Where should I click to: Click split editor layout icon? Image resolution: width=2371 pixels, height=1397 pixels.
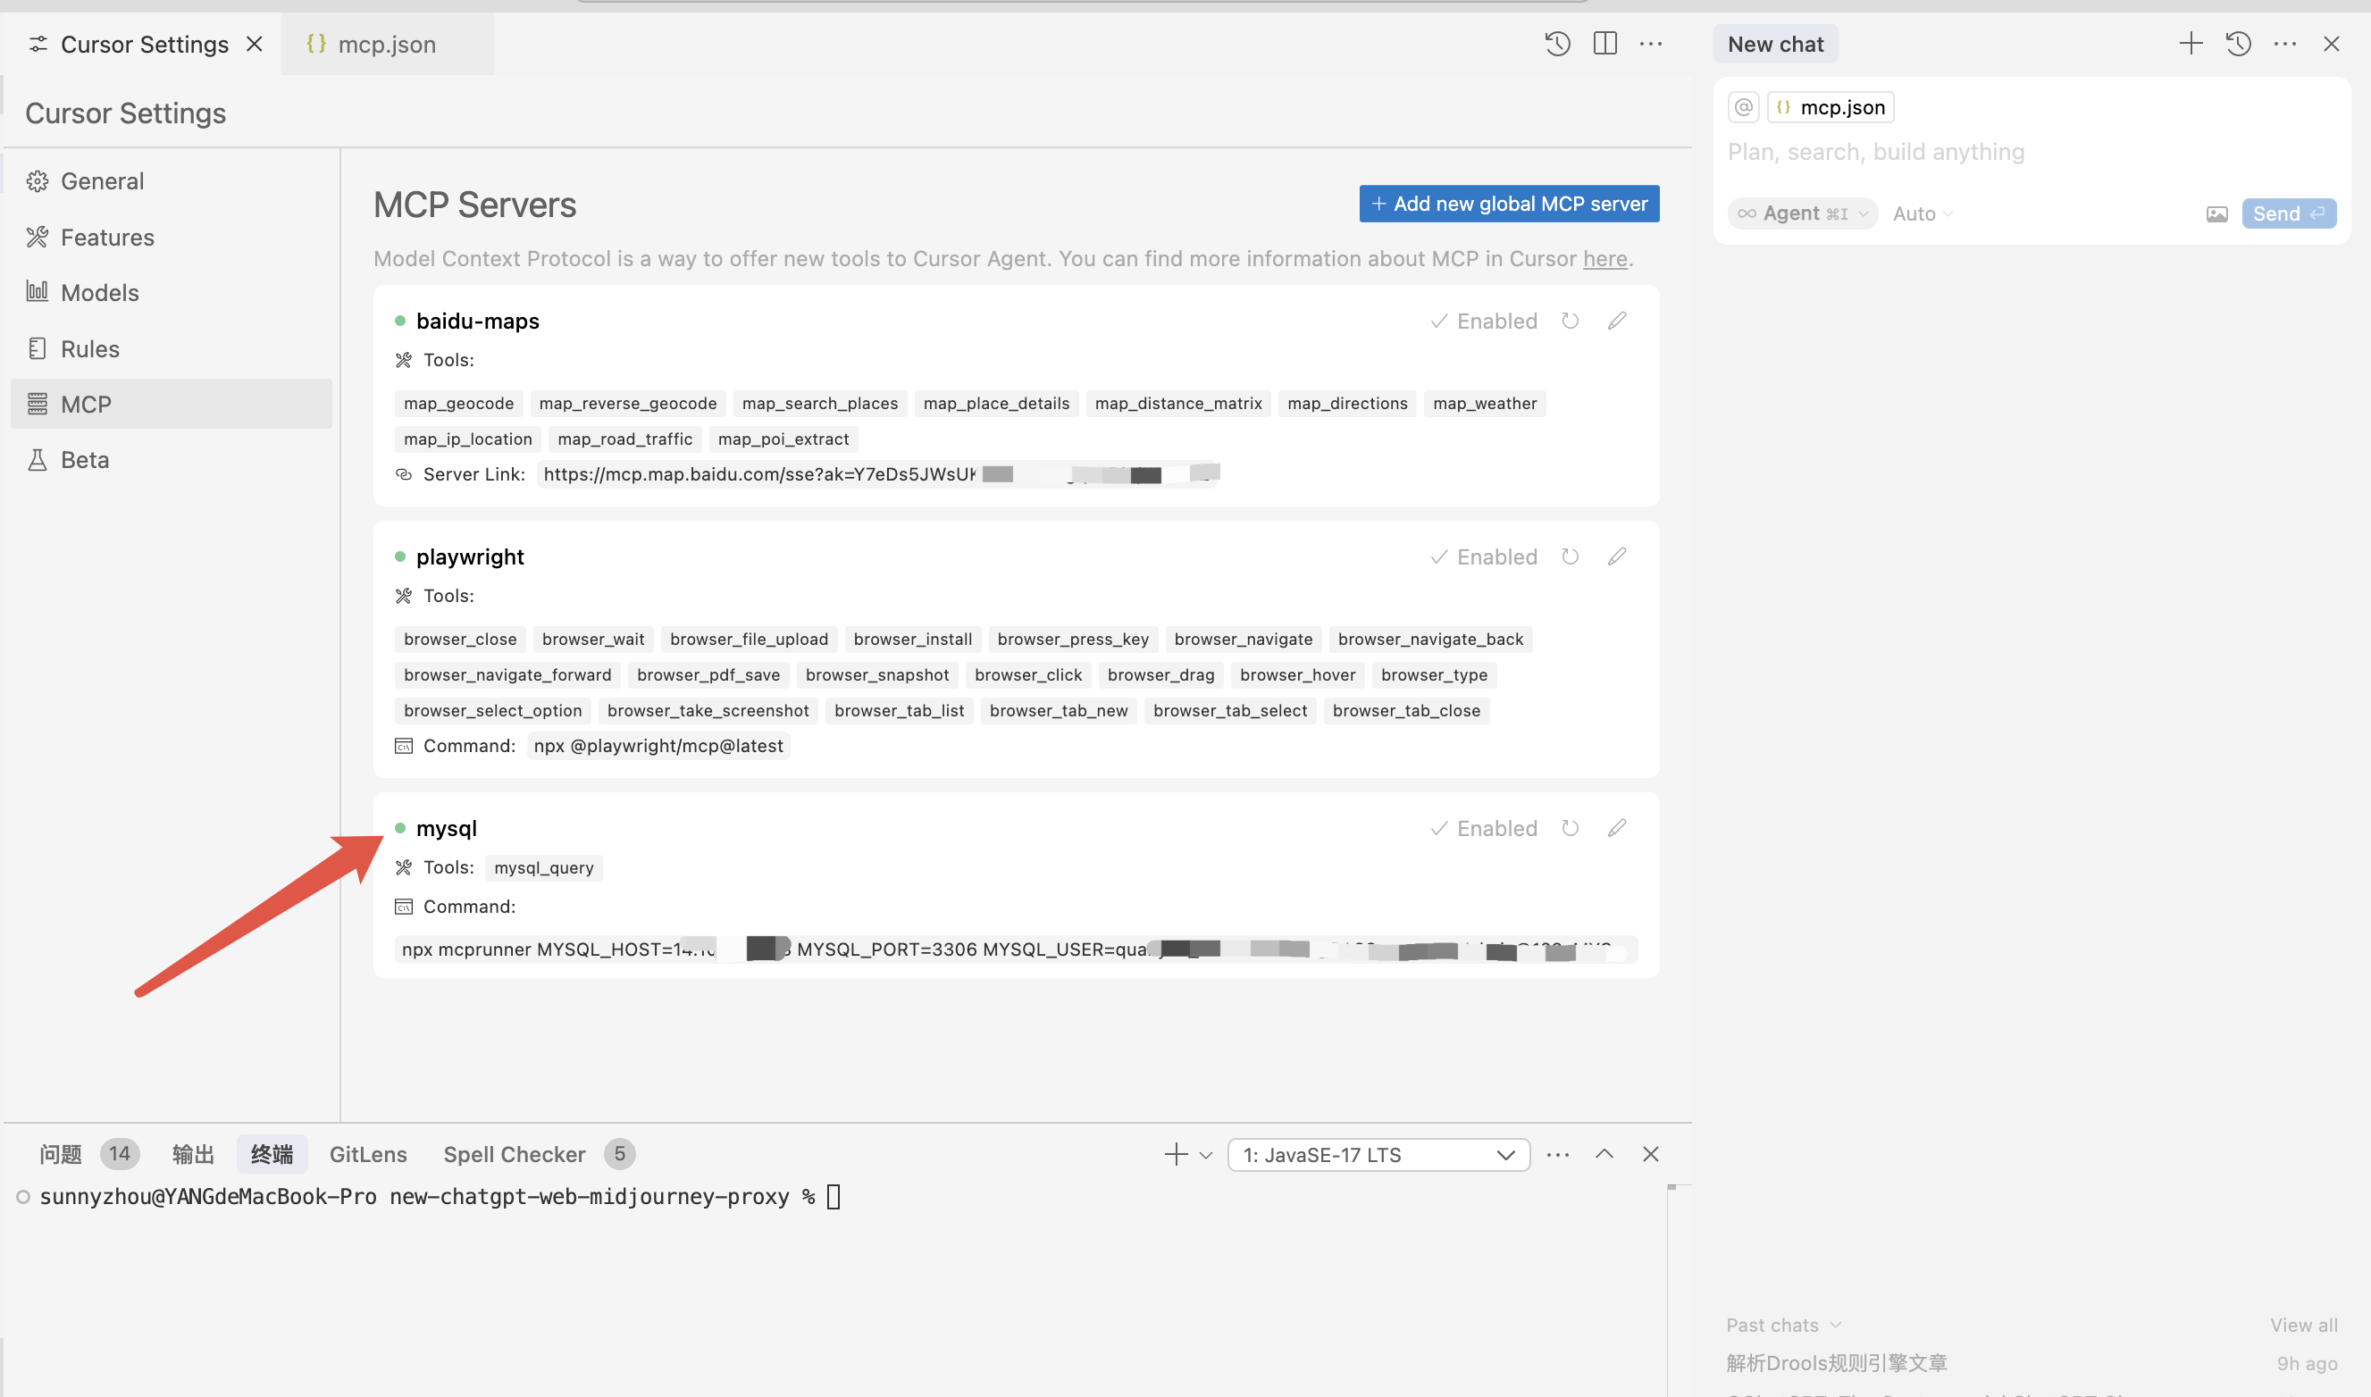pos(1604,43)
